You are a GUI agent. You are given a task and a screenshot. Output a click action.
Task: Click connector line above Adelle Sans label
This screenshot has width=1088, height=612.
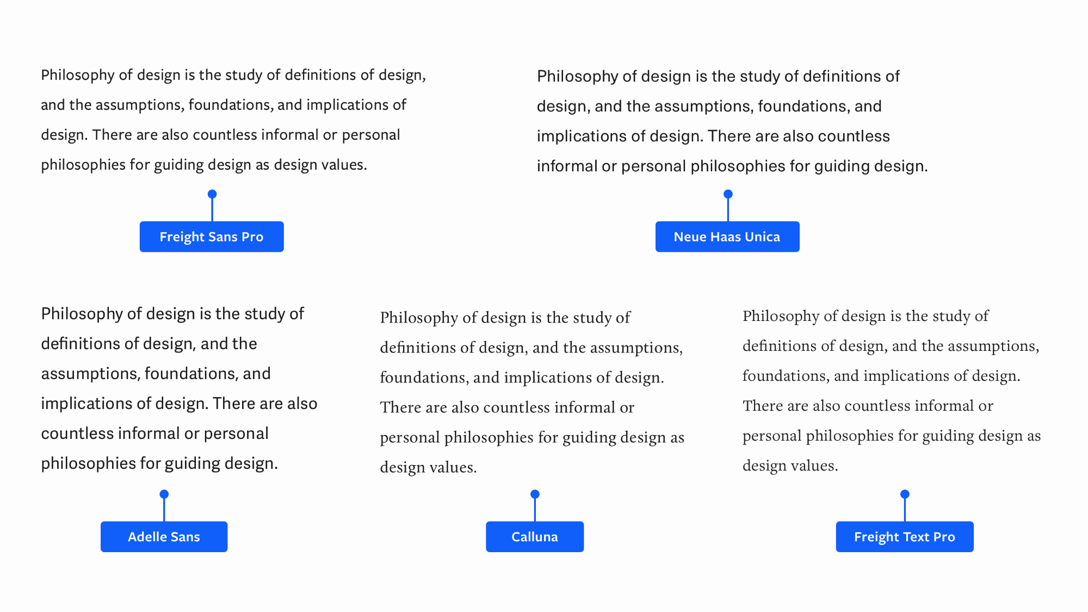(x=164, y=510)
